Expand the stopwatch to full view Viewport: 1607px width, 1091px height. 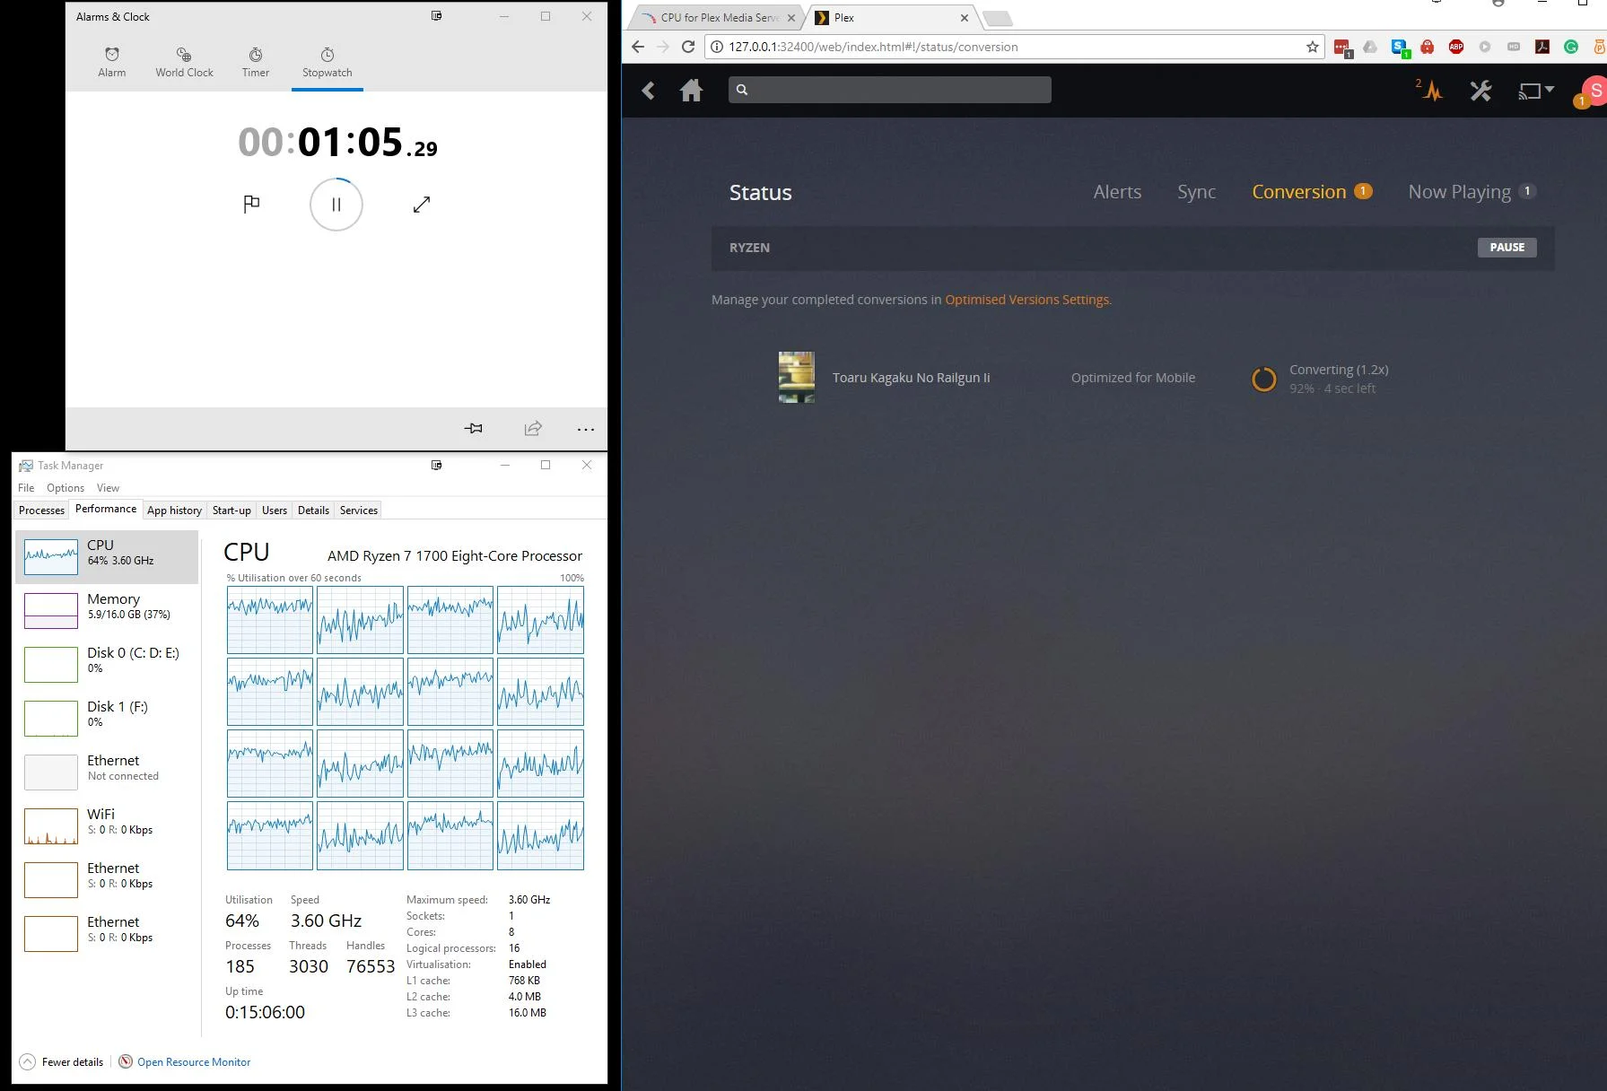(x=422, y=205)
